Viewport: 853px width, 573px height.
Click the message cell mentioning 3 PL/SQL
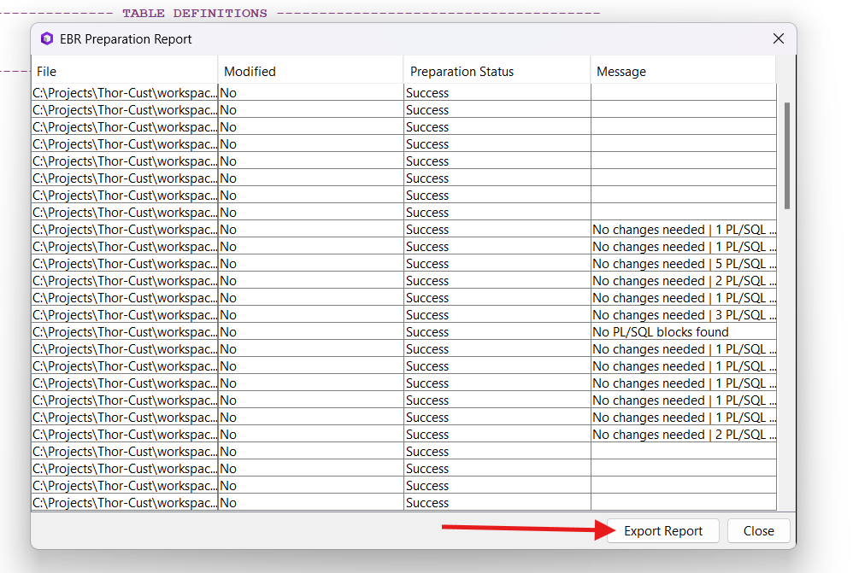point(683,315)
